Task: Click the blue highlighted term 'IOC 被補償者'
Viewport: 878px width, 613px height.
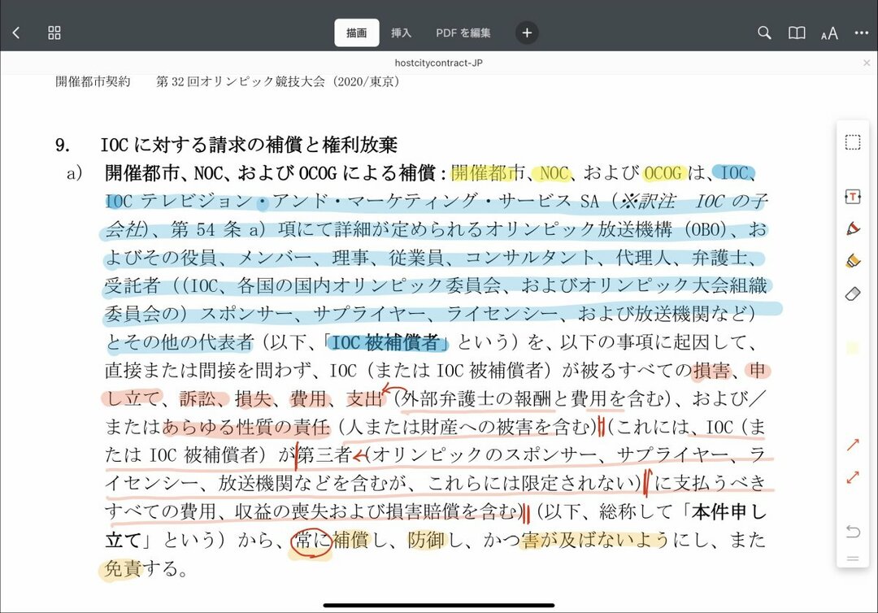Action: click(x=386, y=342)
